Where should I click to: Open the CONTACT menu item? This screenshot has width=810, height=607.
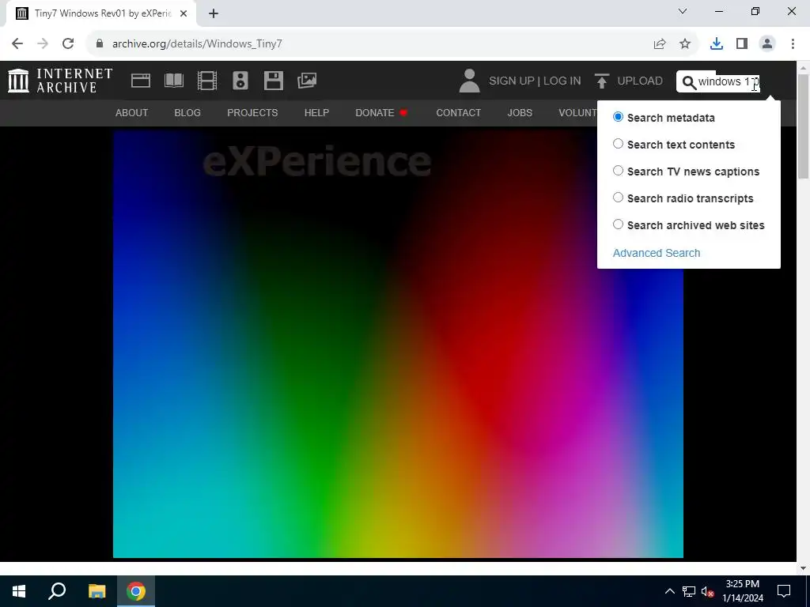459,112
